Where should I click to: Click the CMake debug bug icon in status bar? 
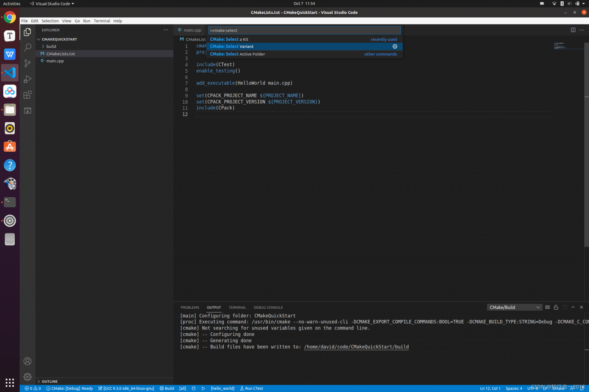tap(194, 388)
